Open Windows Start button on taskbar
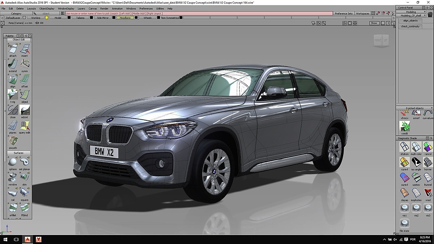 click(5, 239)
